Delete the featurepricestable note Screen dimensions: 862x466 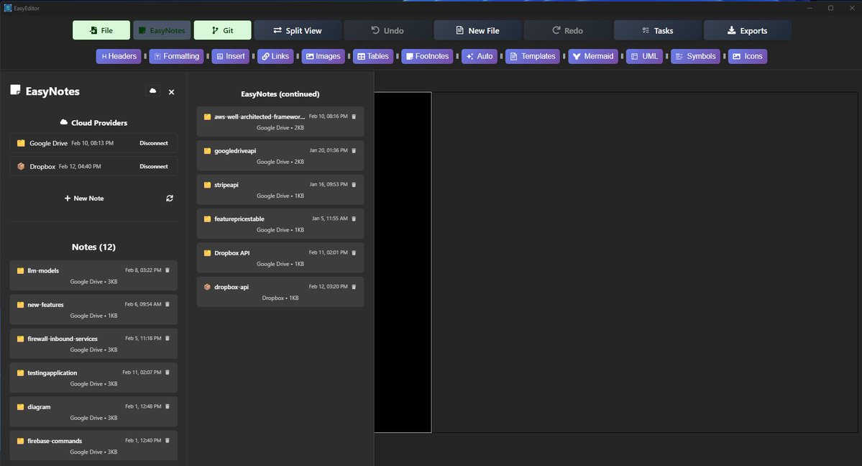354,219
